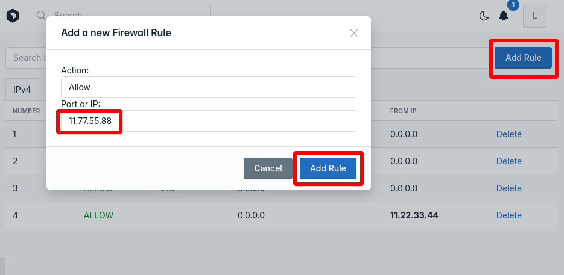Click the page's Add Rule button behind the dialog
This screenshot has width=564, height=275.
tap(524, 58)
